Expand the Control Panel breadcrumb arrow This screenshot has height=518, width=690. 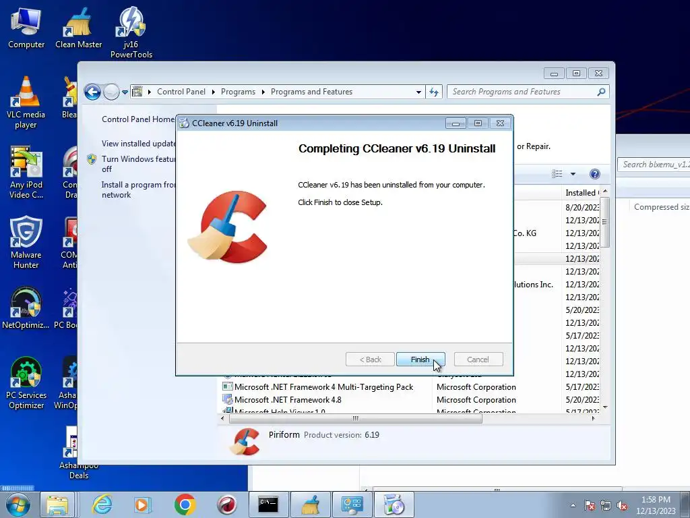coord(214,92)
